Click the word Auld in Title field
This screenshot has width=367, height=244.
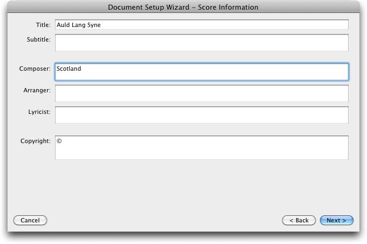pos(63,25)
